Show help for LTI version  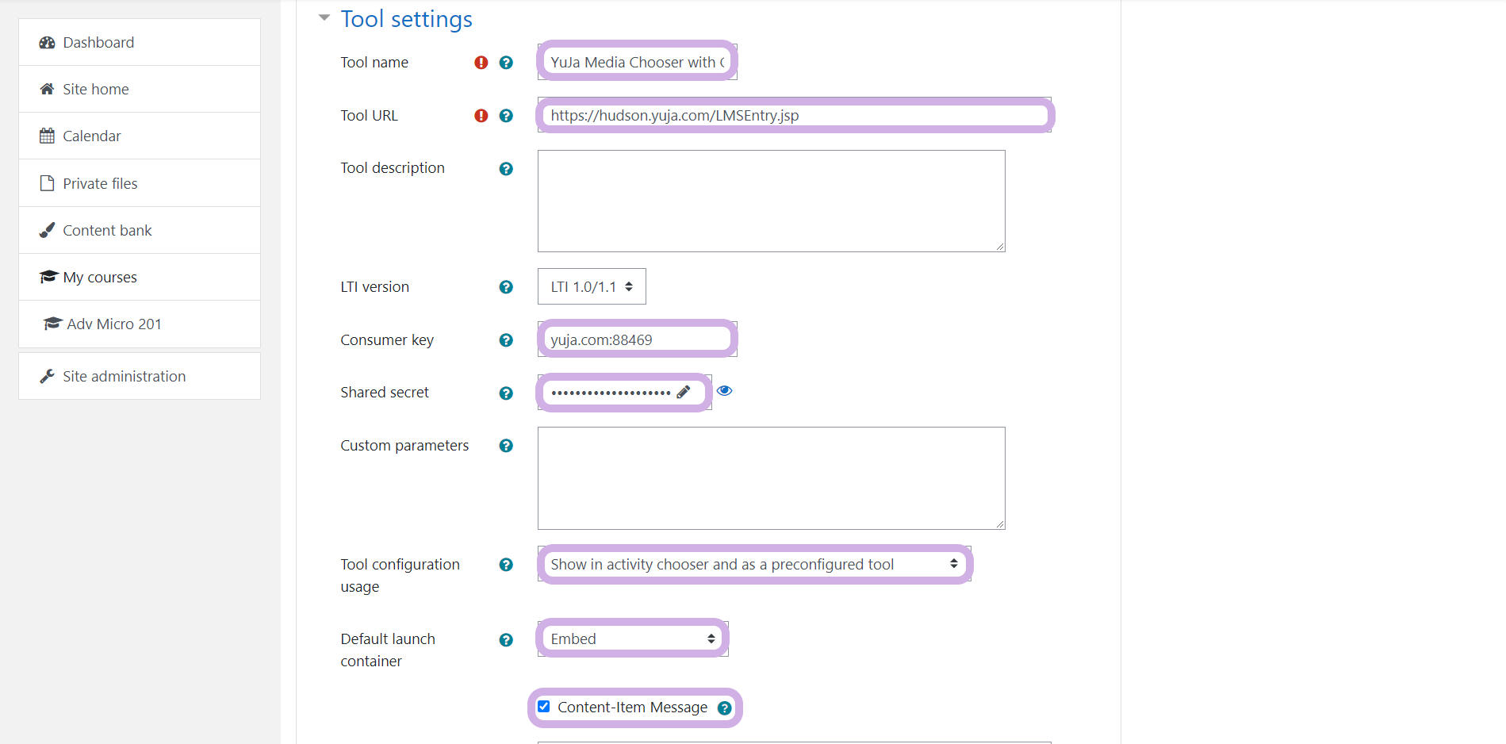(506, 287)
